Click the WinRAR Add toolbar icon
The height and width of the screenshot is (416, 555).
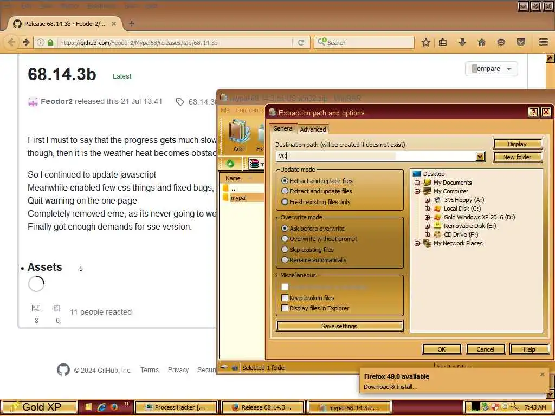click(x=238, y=136)
